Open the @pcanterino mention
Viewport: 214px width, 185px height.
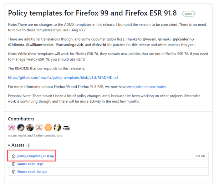pos(183,39)
